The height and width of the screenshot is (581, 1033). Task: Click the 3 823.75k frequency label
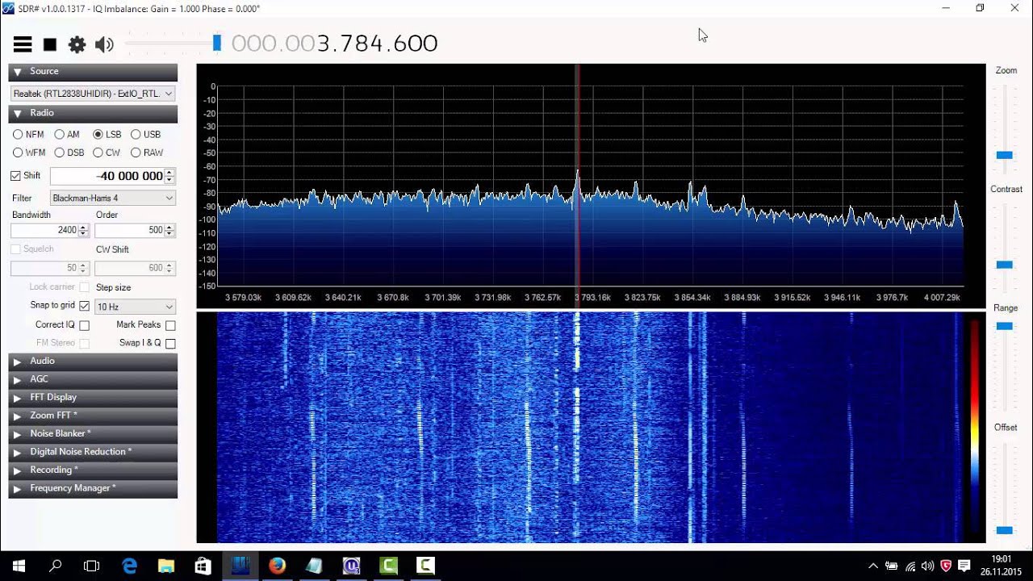coord(643,298)
